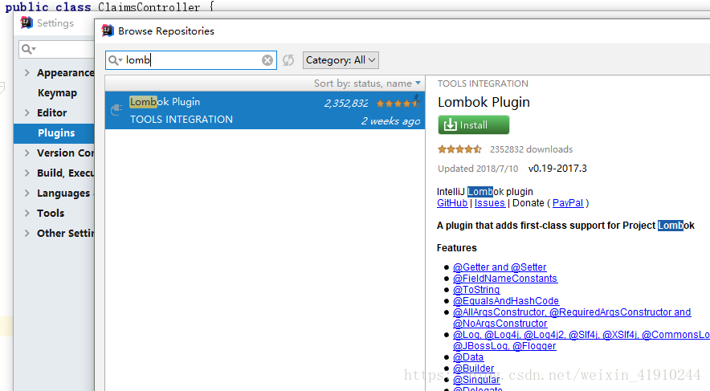Viewport: 710px width, 391px height.
Task: Click the Settings window search magnifier icon
Action: tap(29, 49)
